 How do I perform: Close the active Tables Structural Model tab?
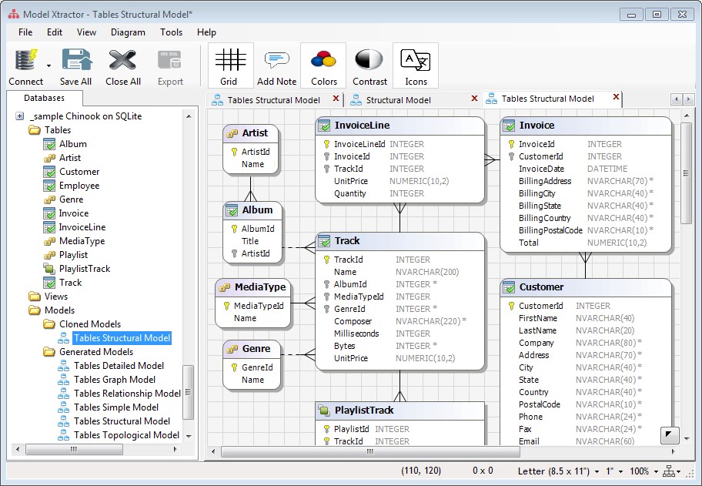616,98
